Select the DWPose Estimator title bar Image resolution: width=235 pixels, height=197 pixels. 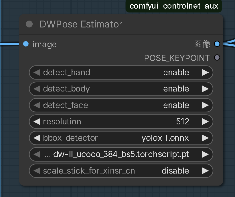coord(121,24)
